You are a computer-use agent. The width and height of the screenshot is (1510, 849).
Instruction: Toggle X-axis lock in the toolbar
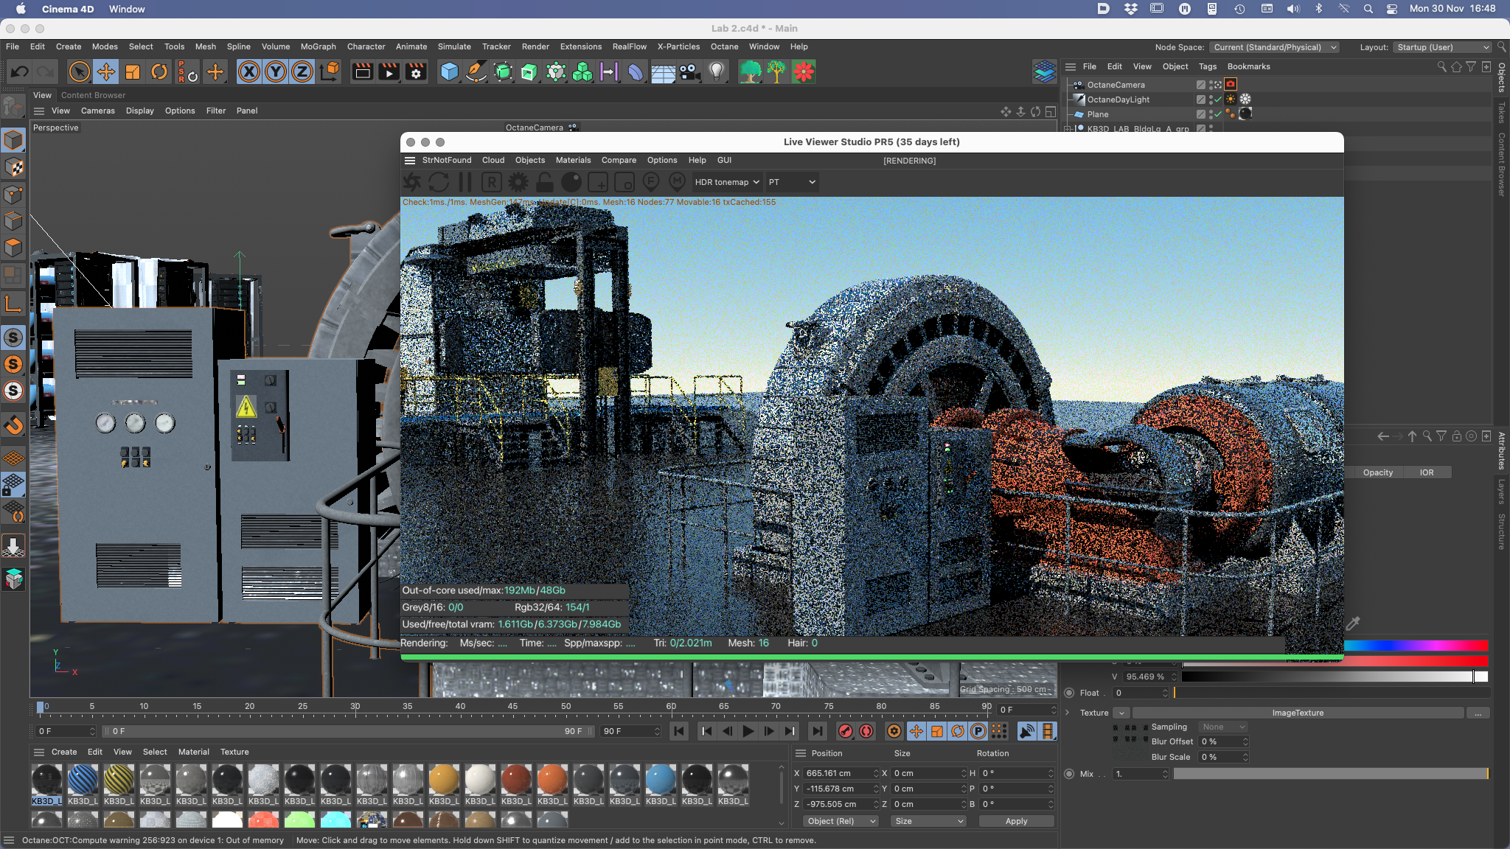click(x=249, y=72)
